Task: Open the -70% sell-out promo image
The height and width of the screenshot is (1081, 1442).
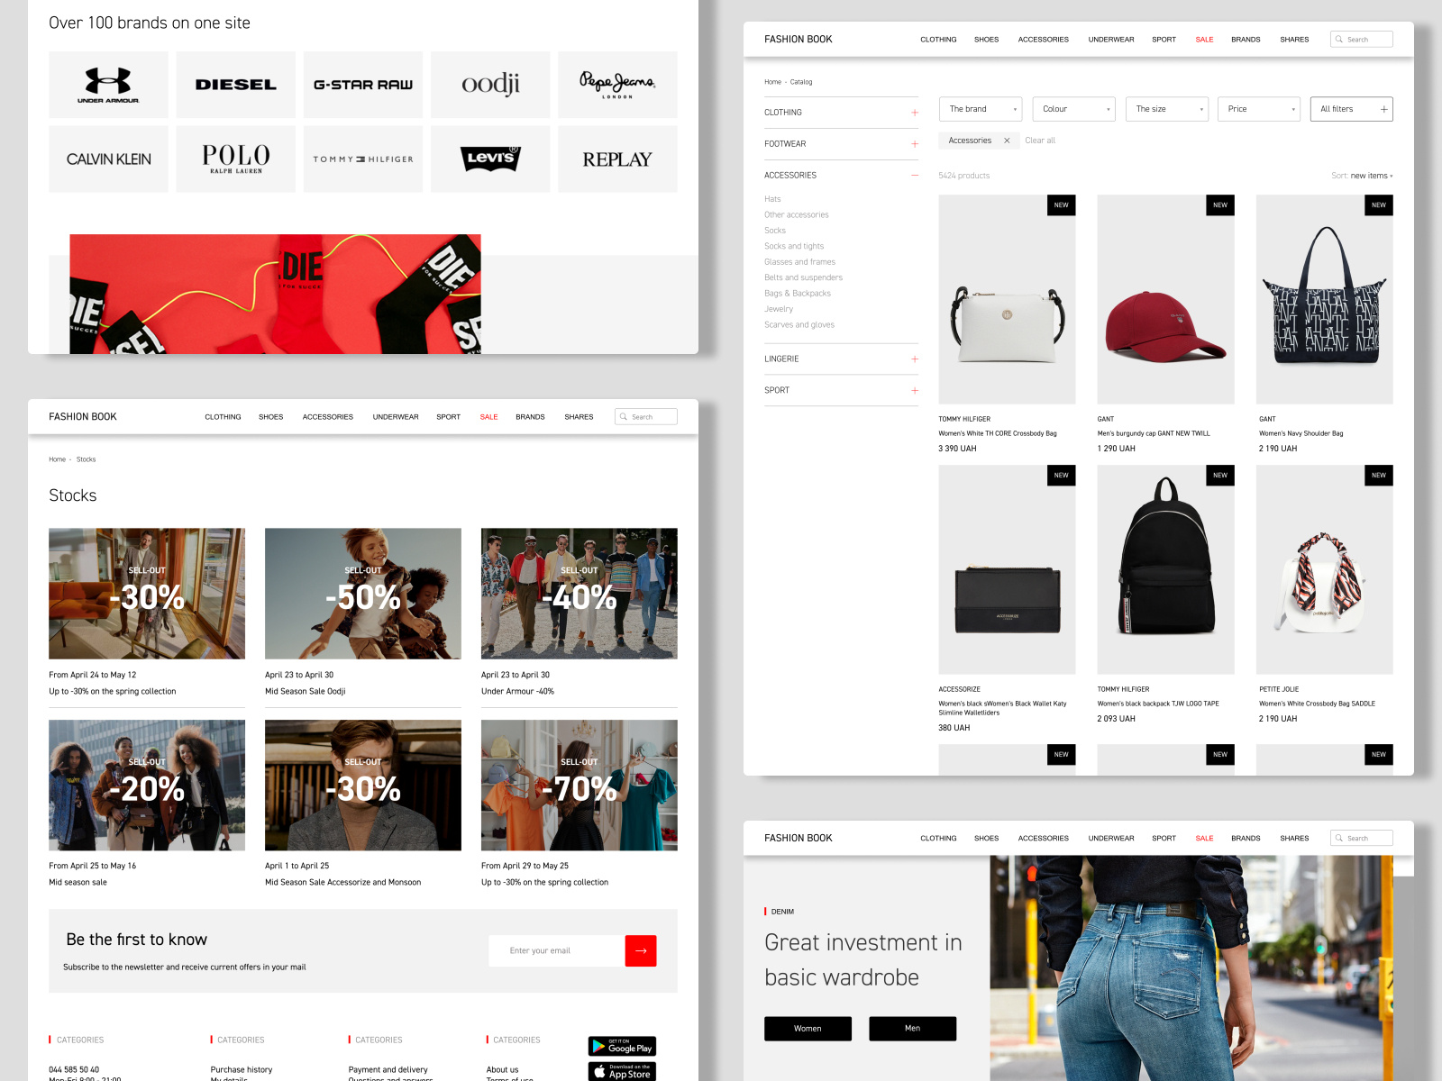Action: pos(580,786)
